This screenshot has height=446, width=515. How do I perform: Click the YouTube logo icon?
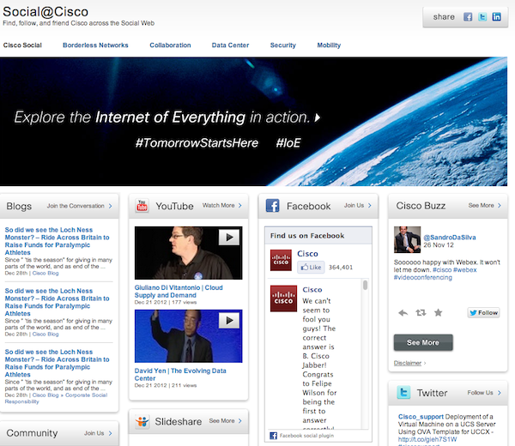pos(142,206)
